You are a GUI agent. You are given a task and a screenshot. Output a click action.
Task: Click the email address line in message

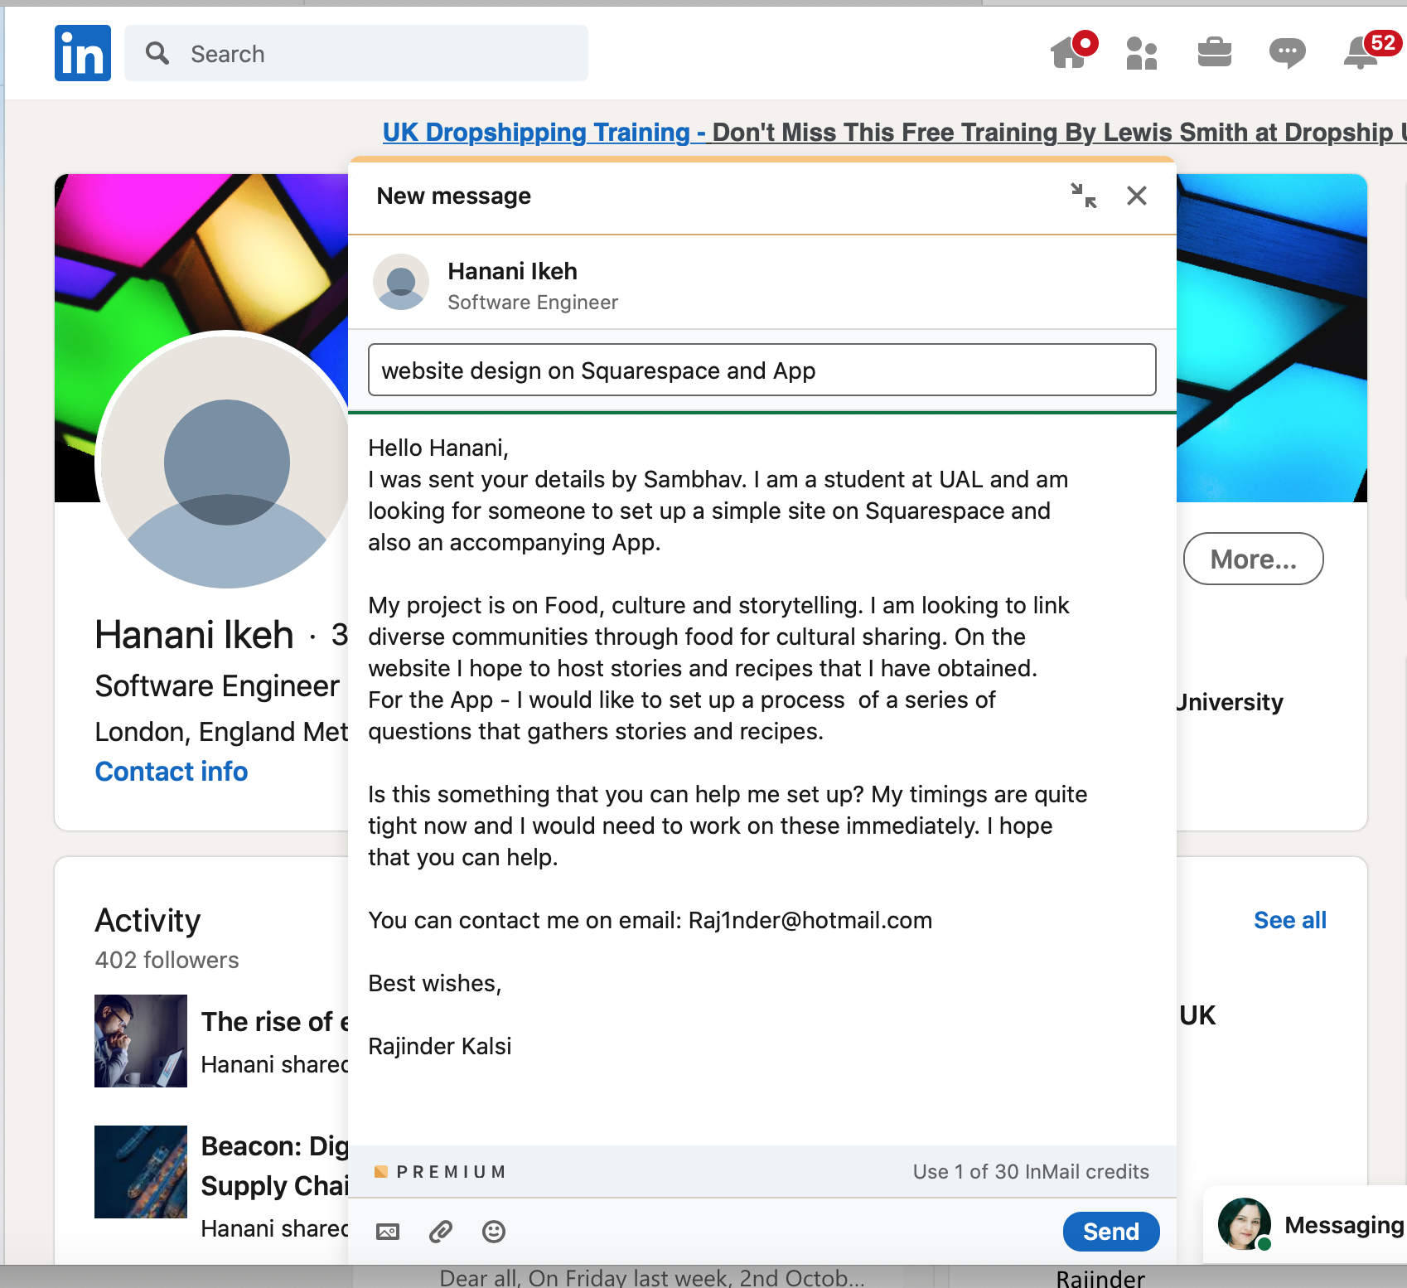[x=650, y=920]
